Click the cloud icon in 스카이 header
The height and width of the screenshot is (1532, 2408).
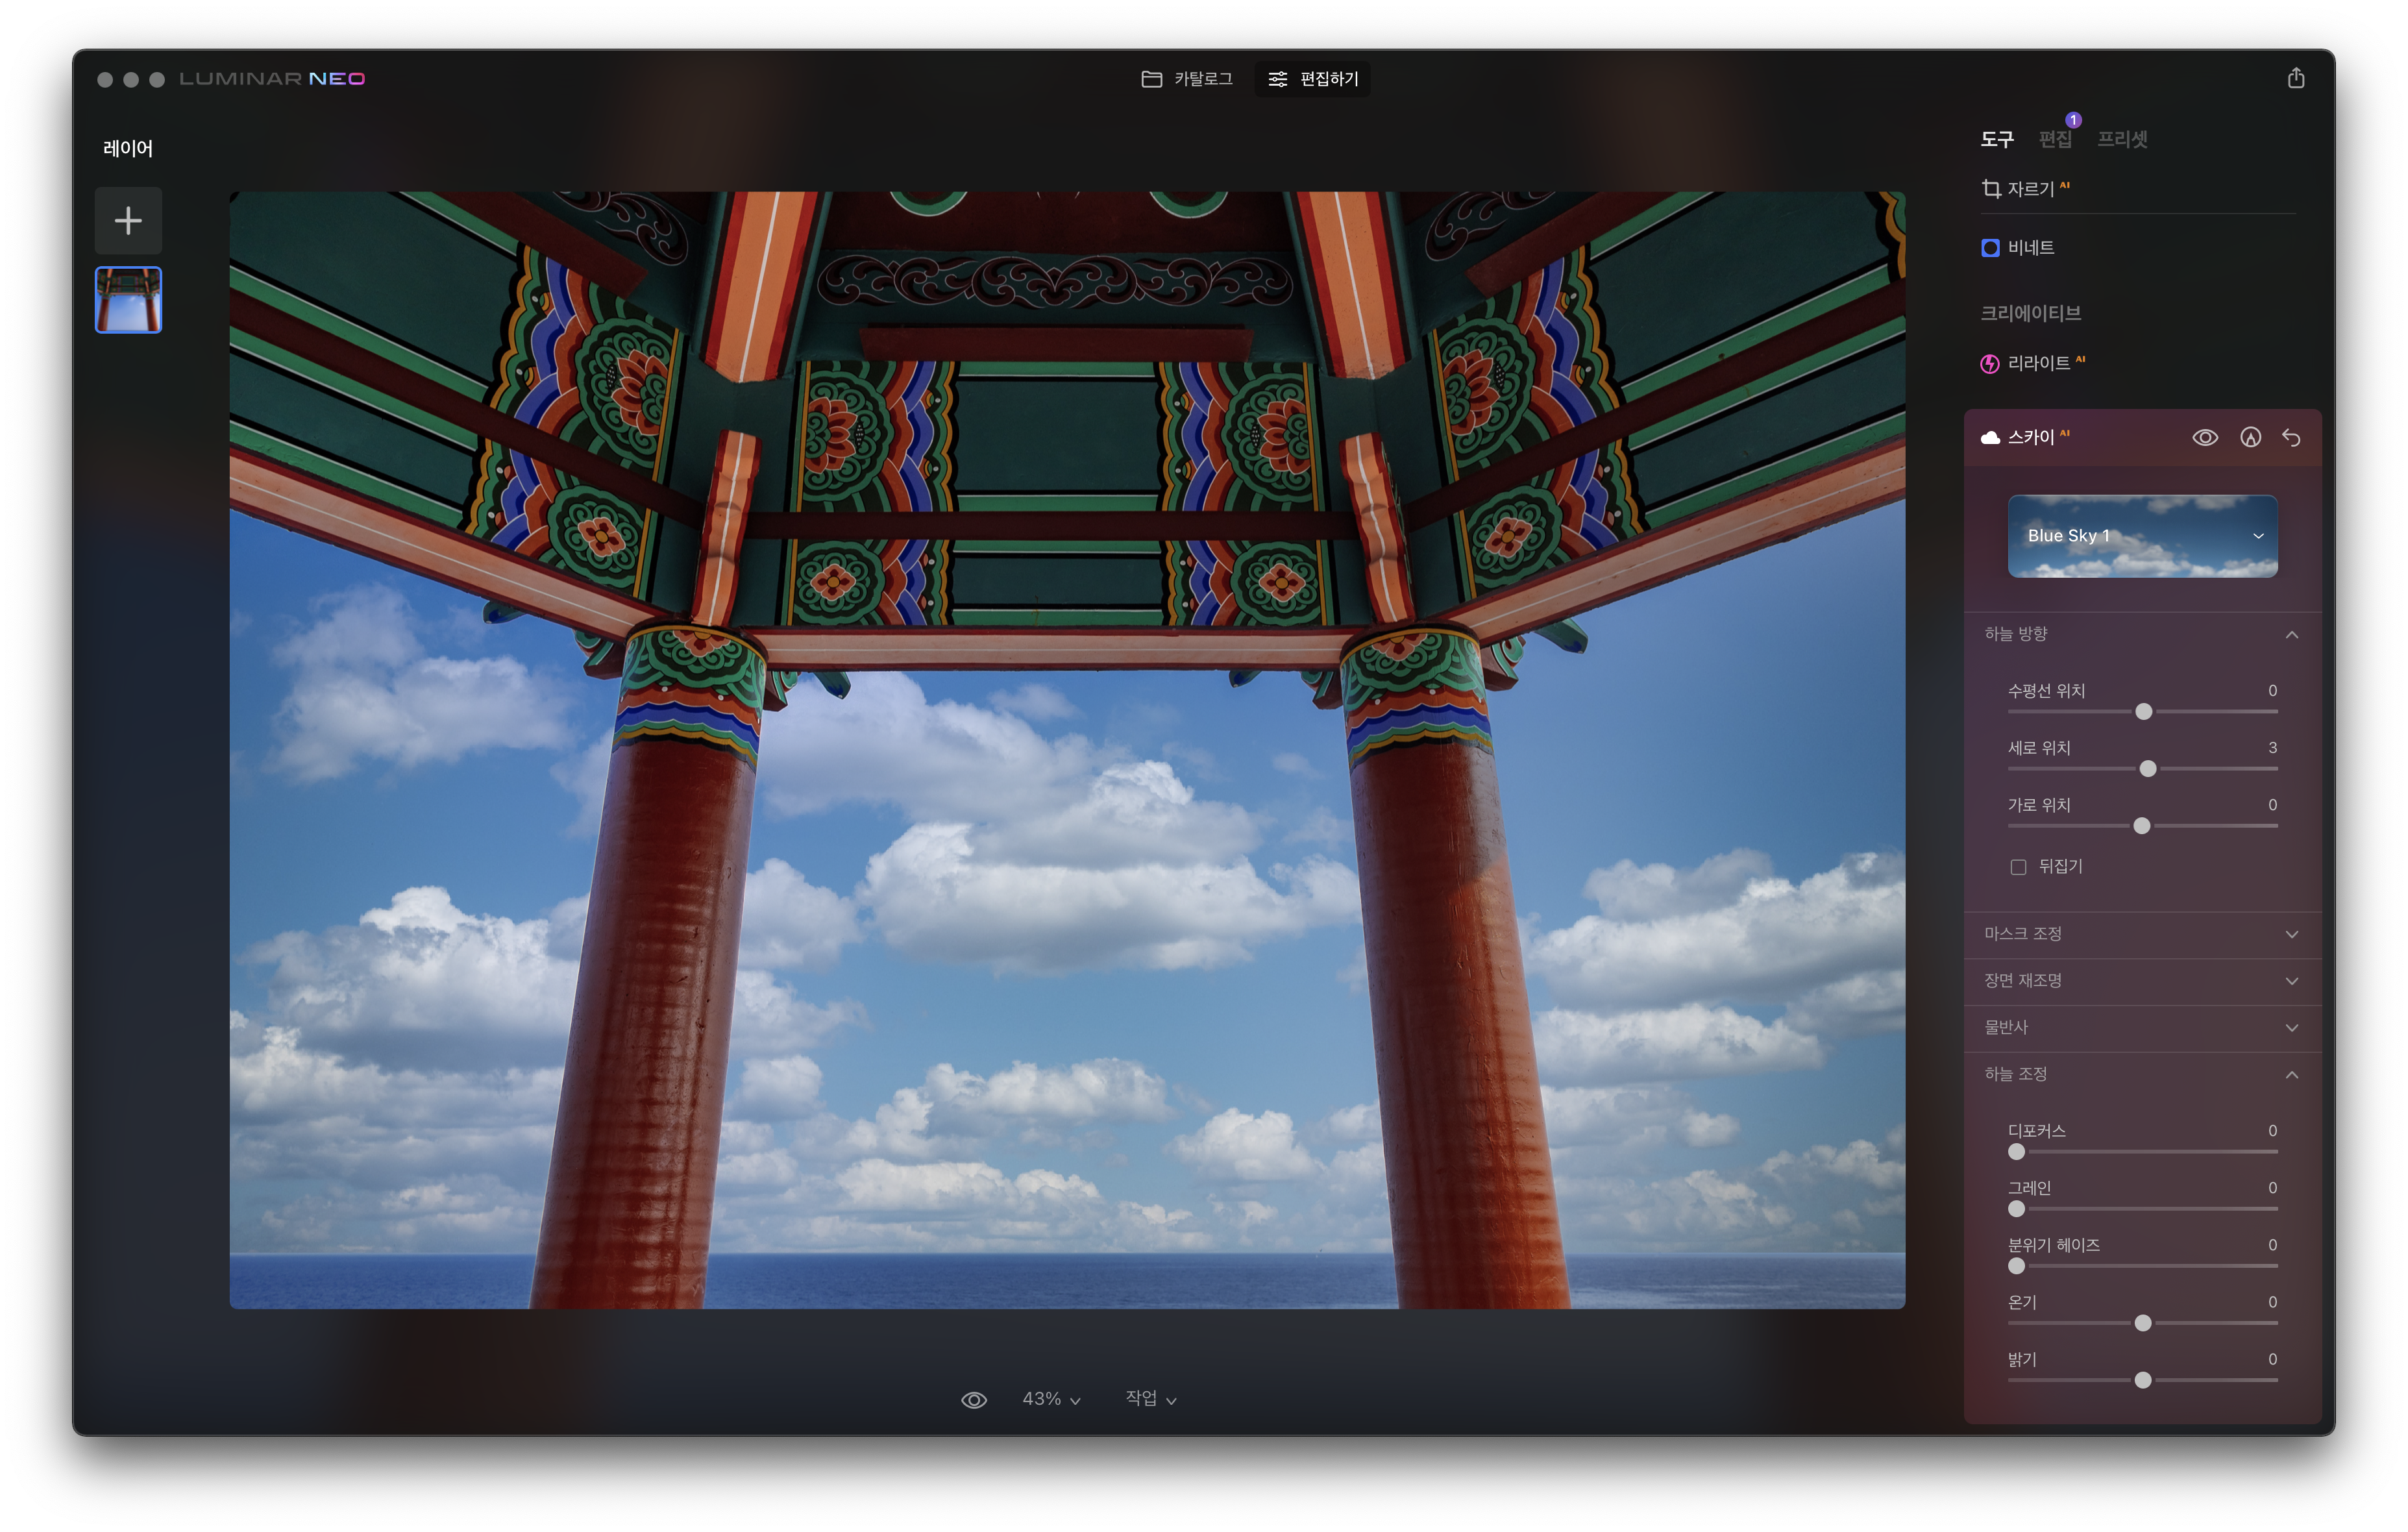click(x=1990, y=437)
